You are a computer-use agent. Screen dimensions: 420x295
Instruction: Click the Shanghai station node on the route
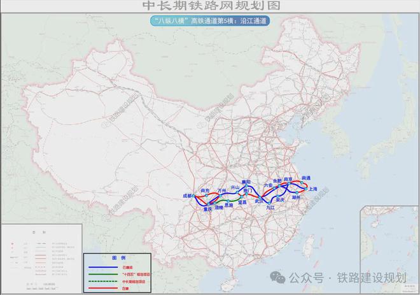coord(306,189)
